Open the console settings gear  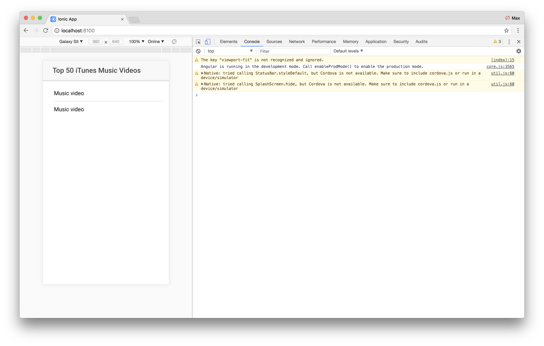[x=519, y=51]
